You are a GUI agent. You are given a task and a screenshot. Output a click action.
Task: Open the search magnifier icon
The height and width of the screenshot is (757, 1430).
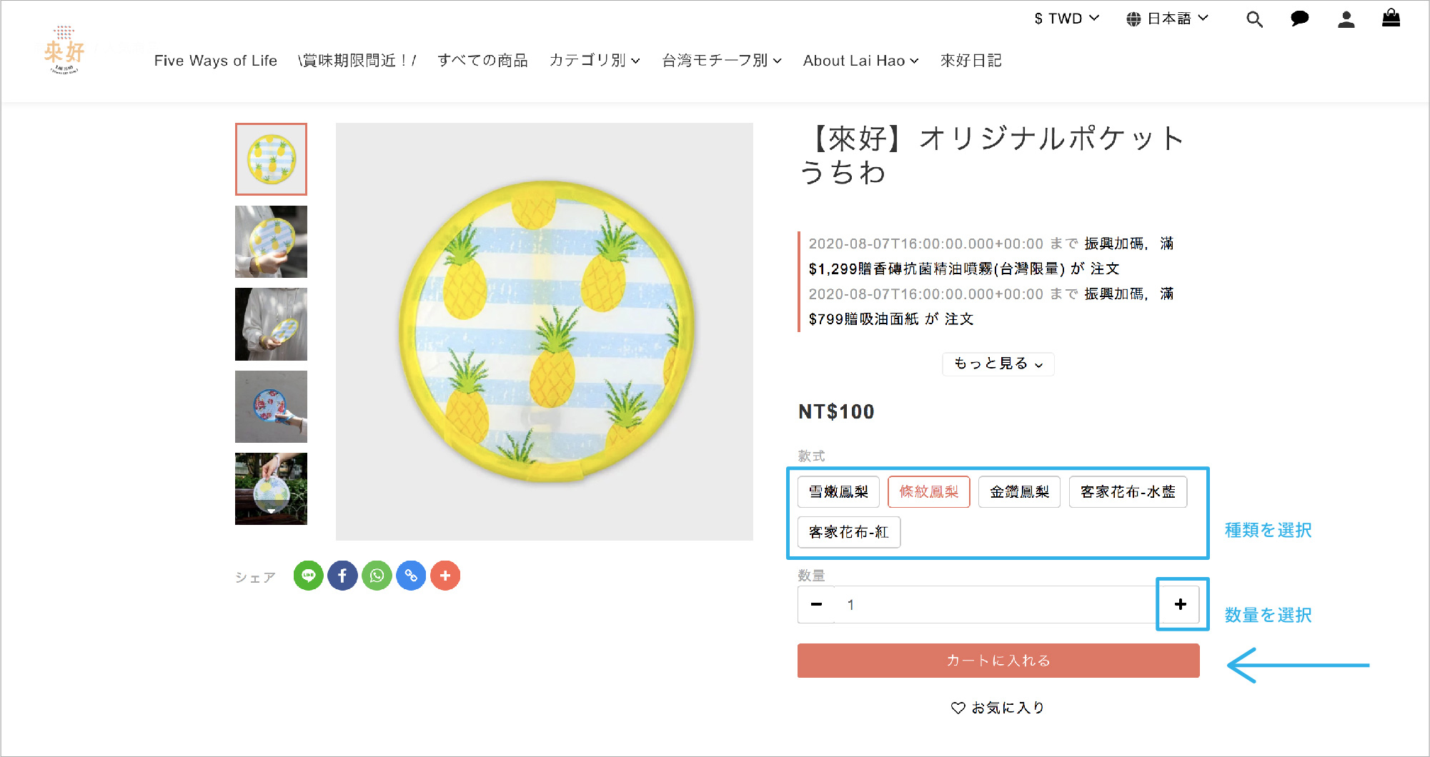[x=1254, y=19]
